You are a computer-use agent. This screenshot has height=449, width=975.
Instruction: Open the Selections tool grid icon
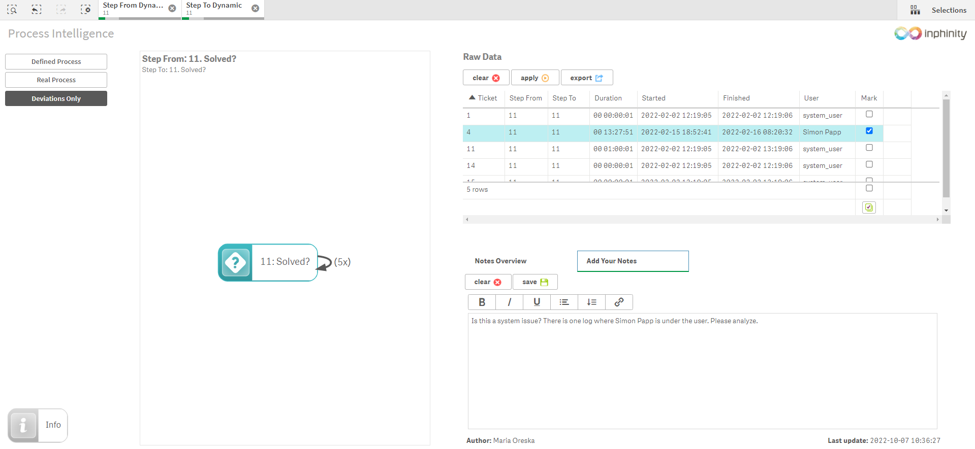pyautogui.click(x=915, y=10)
